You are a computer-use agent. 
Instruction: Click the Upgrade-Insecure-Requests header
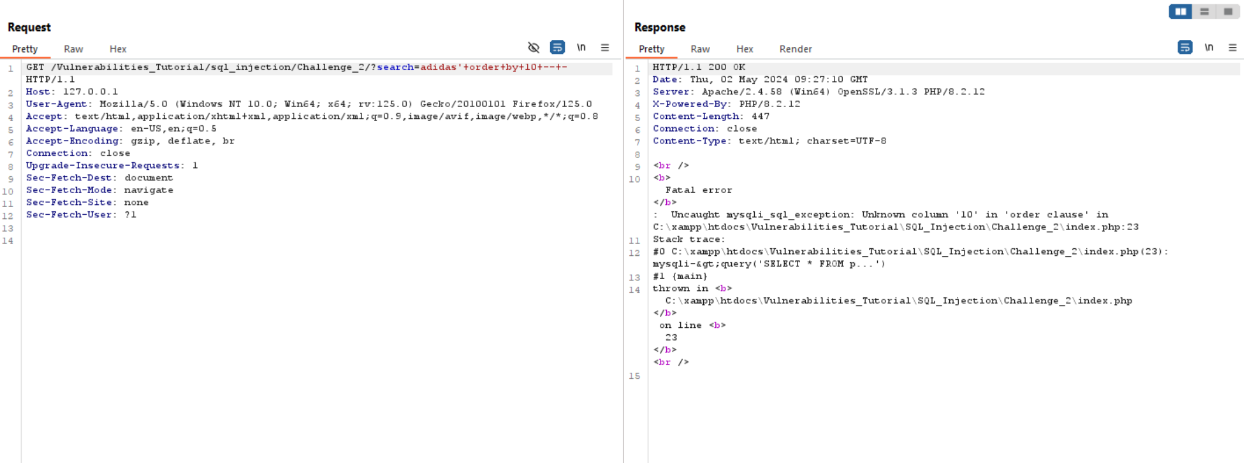(112, 166)
